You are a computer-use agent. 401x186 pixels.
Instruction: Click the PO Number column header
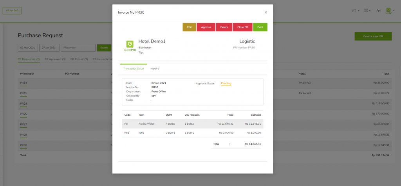[x=72, y=74]
